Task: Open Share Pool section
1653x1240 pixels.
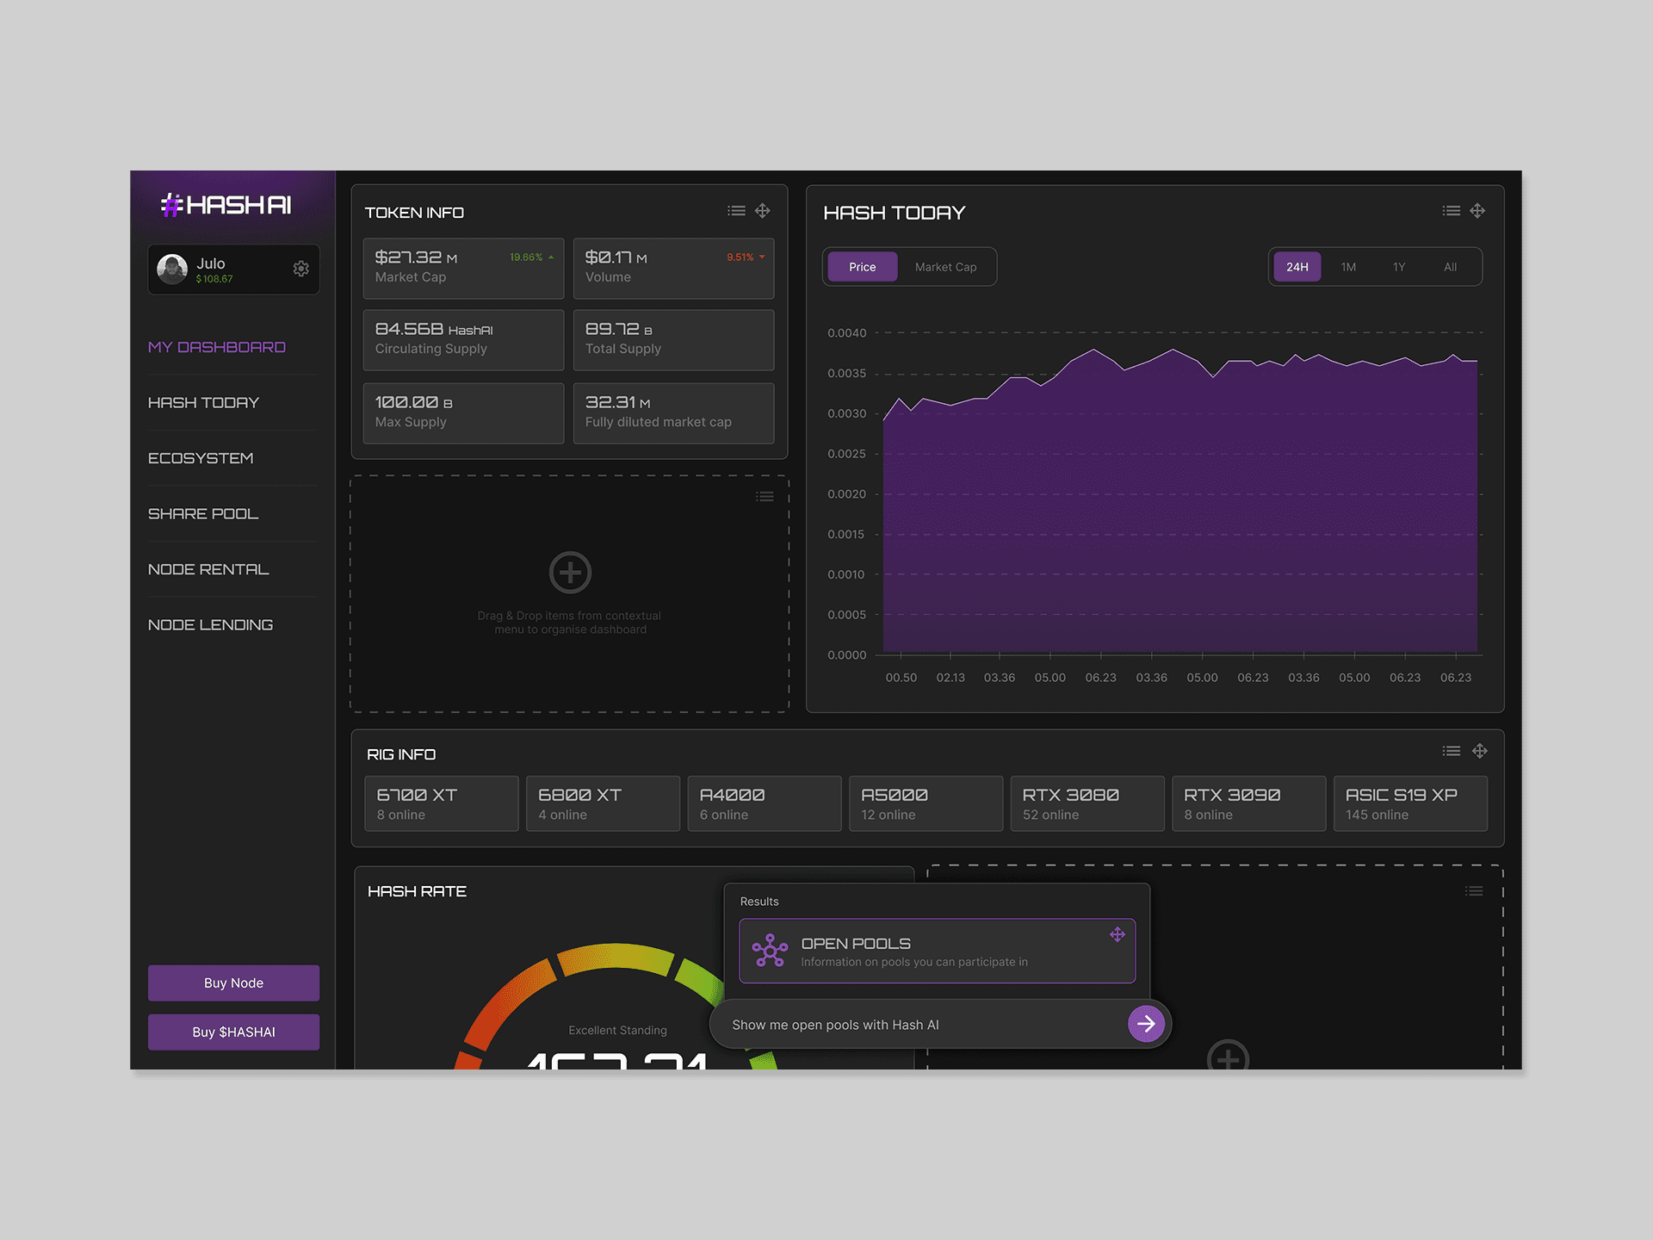Action: click(203, 514)
